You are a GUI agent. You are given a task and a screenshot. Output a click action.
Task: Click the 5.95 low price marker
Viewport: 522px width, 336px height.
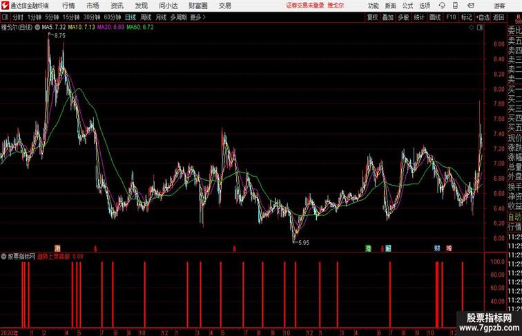(304, 243)
